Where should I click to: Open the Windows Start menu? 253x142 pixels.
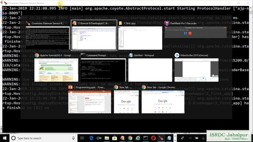point(5,138)
